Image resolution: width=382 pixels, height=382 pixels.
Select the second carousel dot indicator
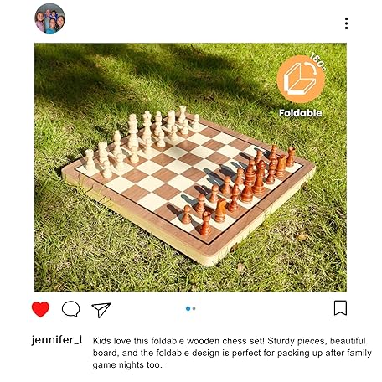[x=194, y=308]
